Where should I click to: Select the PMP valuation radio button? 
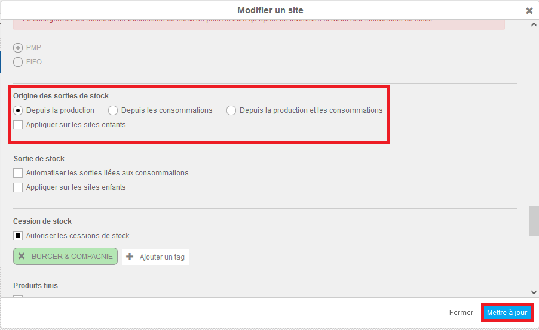(18, 47)
